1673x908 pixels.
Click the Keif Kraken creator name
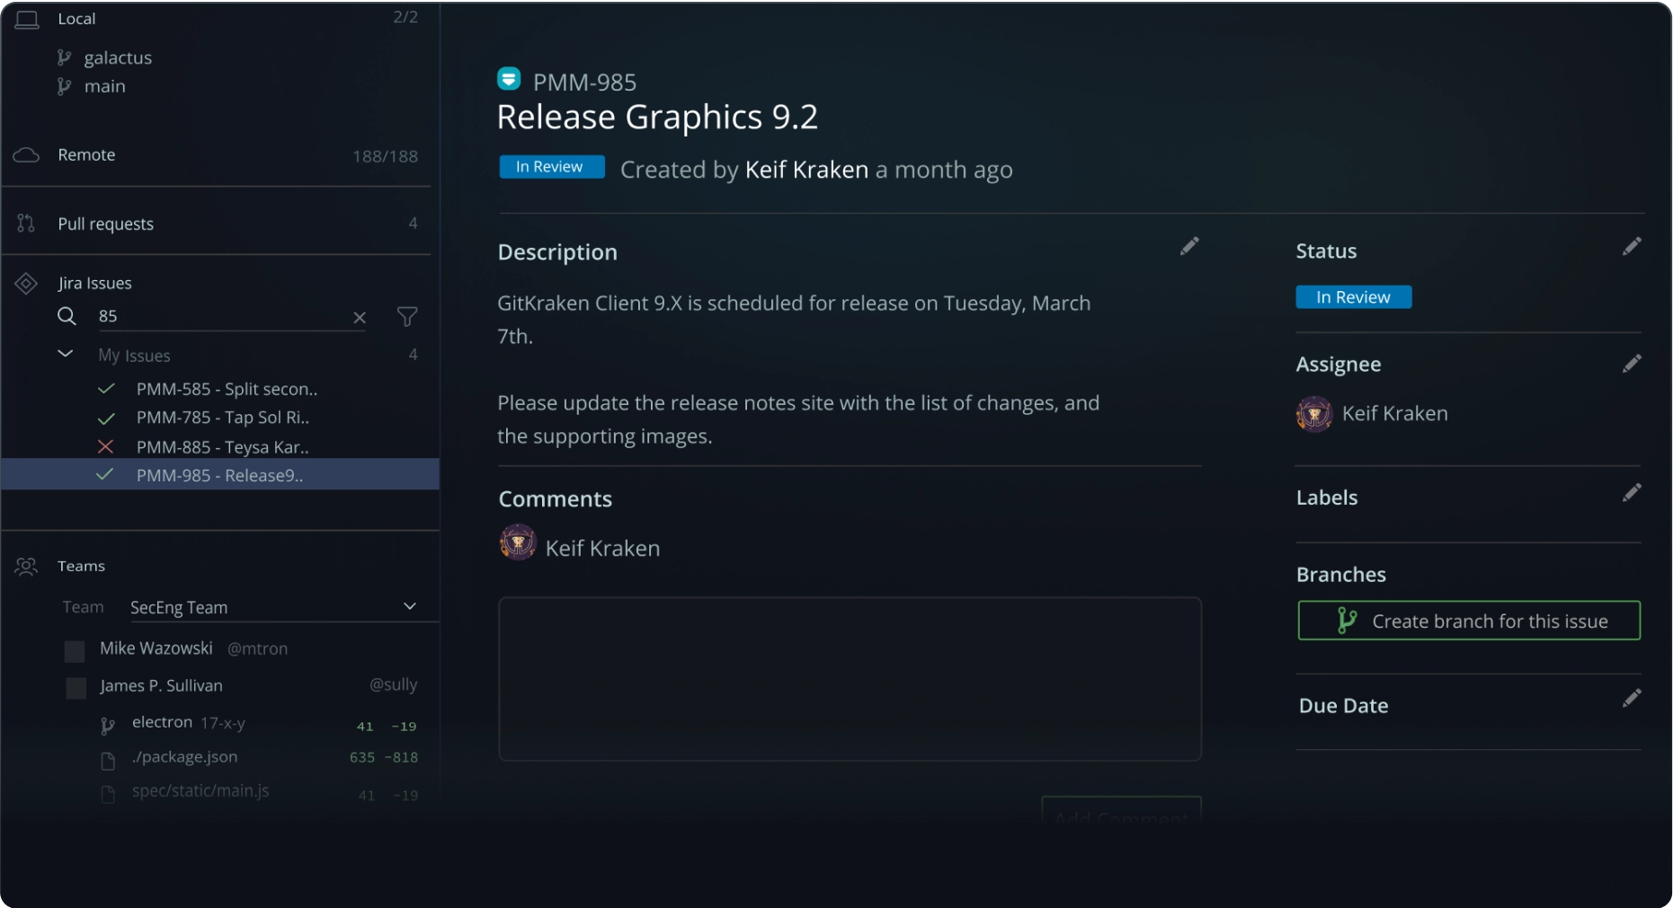806,170
